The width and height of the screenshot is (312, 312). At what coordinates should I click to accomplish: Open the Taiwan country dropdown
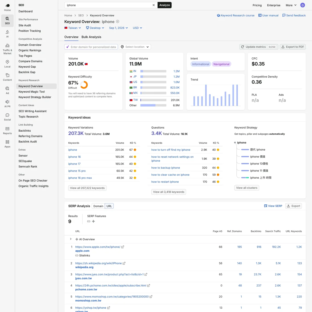[73, 28]
